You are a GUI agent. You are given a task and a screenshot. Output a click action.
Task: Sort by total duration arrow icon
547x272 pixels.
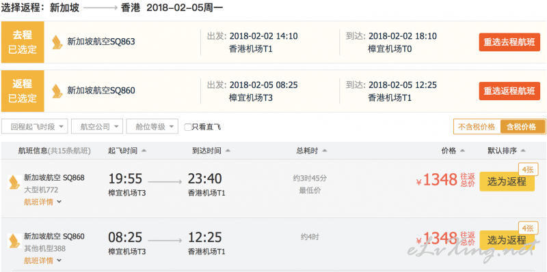pos(324,151)
